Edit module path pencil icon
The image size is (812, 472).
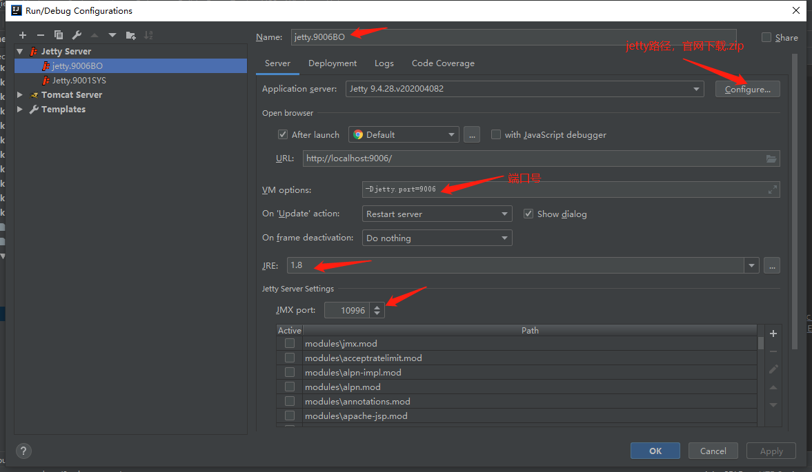coord(773,369)
